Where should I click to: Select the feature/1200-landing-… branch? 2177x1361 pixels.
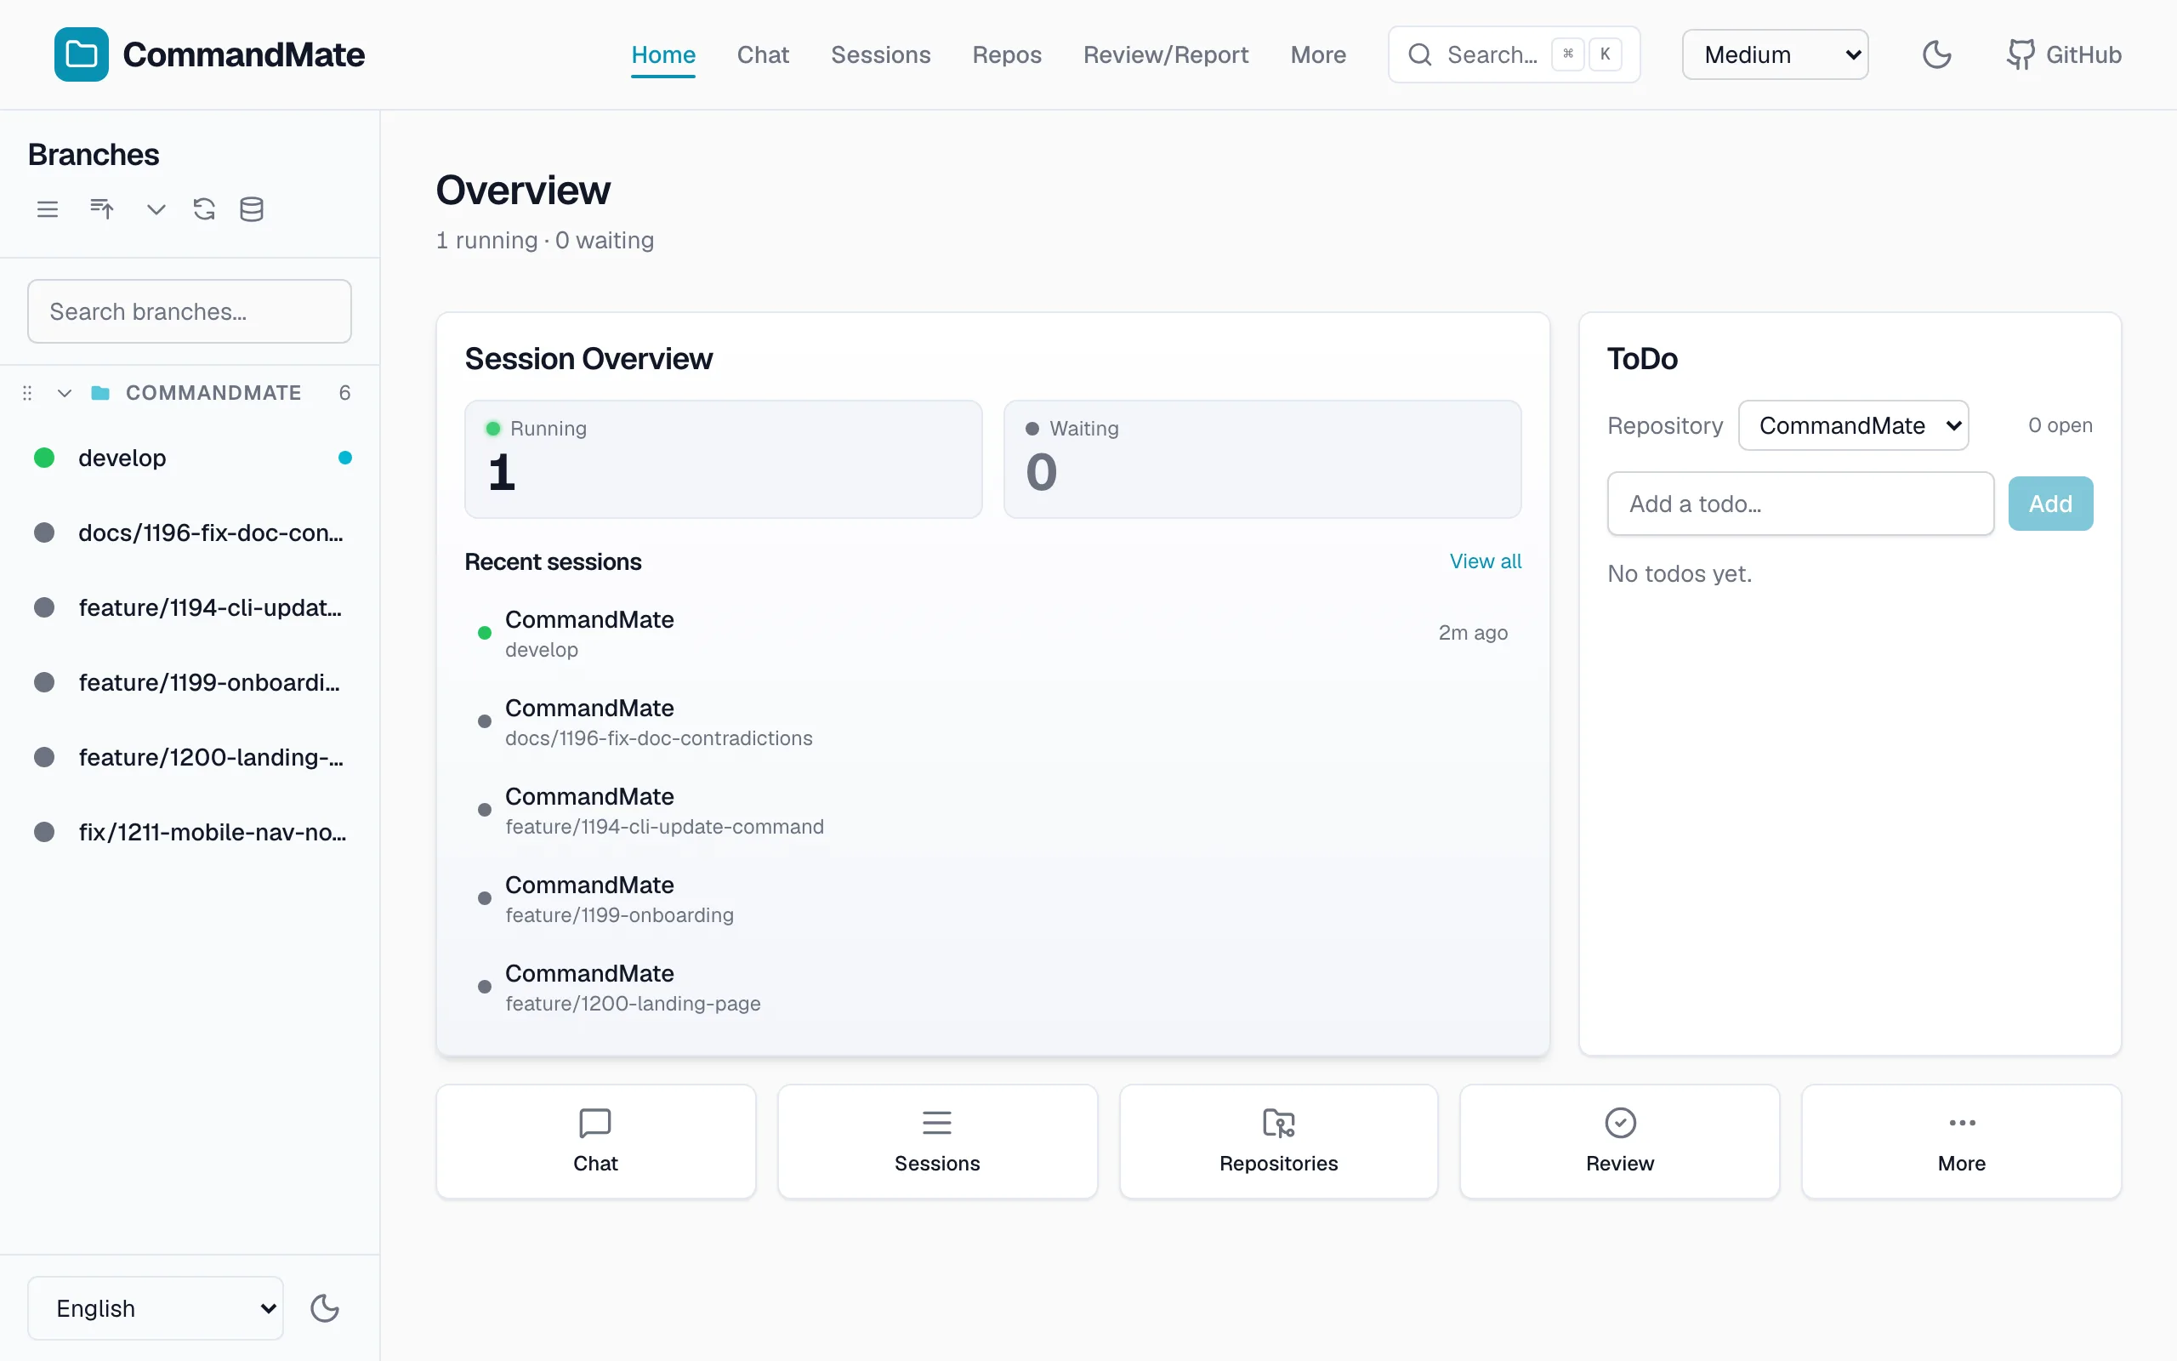coord(190,757)
